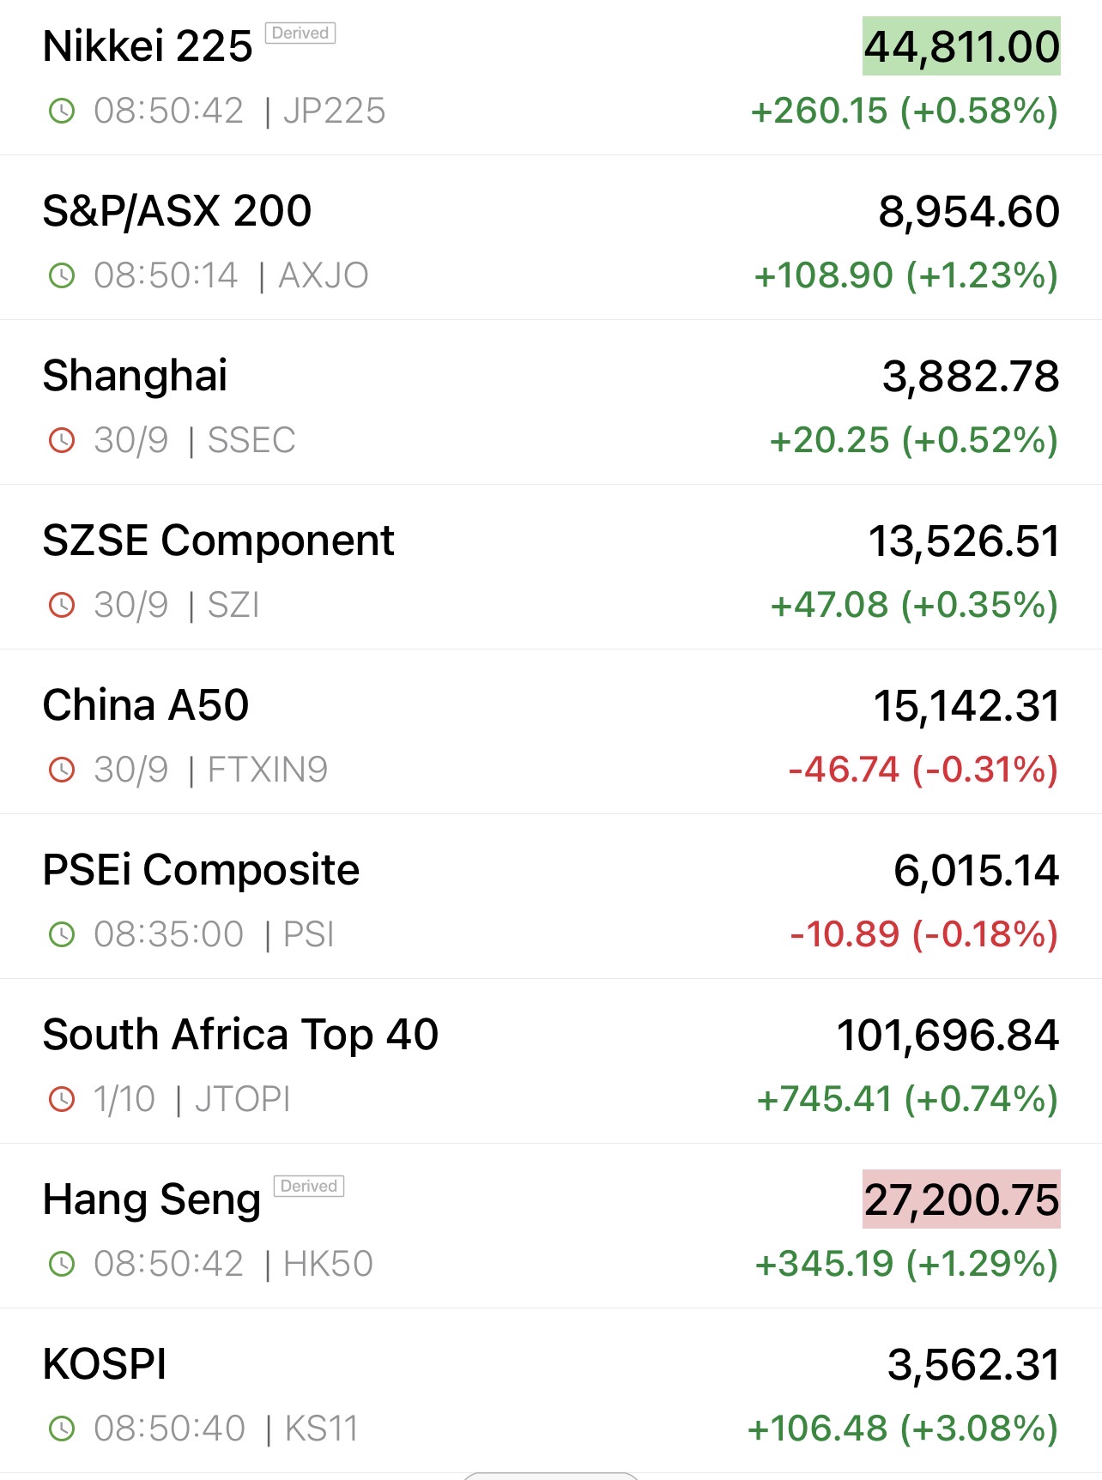Tap Hang Seng's highlighted 27,200.75 price
The image size is (1102, 1480).
tap(961, 1199)
